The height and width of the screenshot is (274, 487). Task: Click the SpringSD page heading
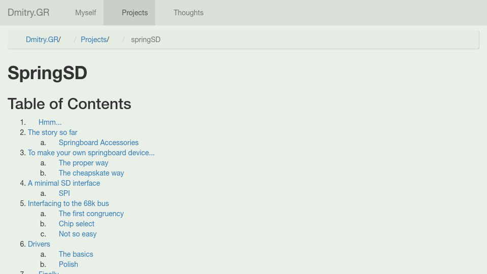point(47,73)
